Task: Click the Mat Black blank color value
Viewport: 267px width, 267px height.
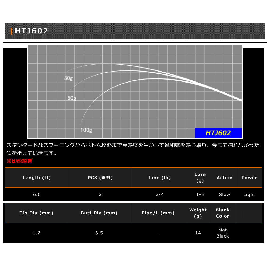Action: [222, 233]
